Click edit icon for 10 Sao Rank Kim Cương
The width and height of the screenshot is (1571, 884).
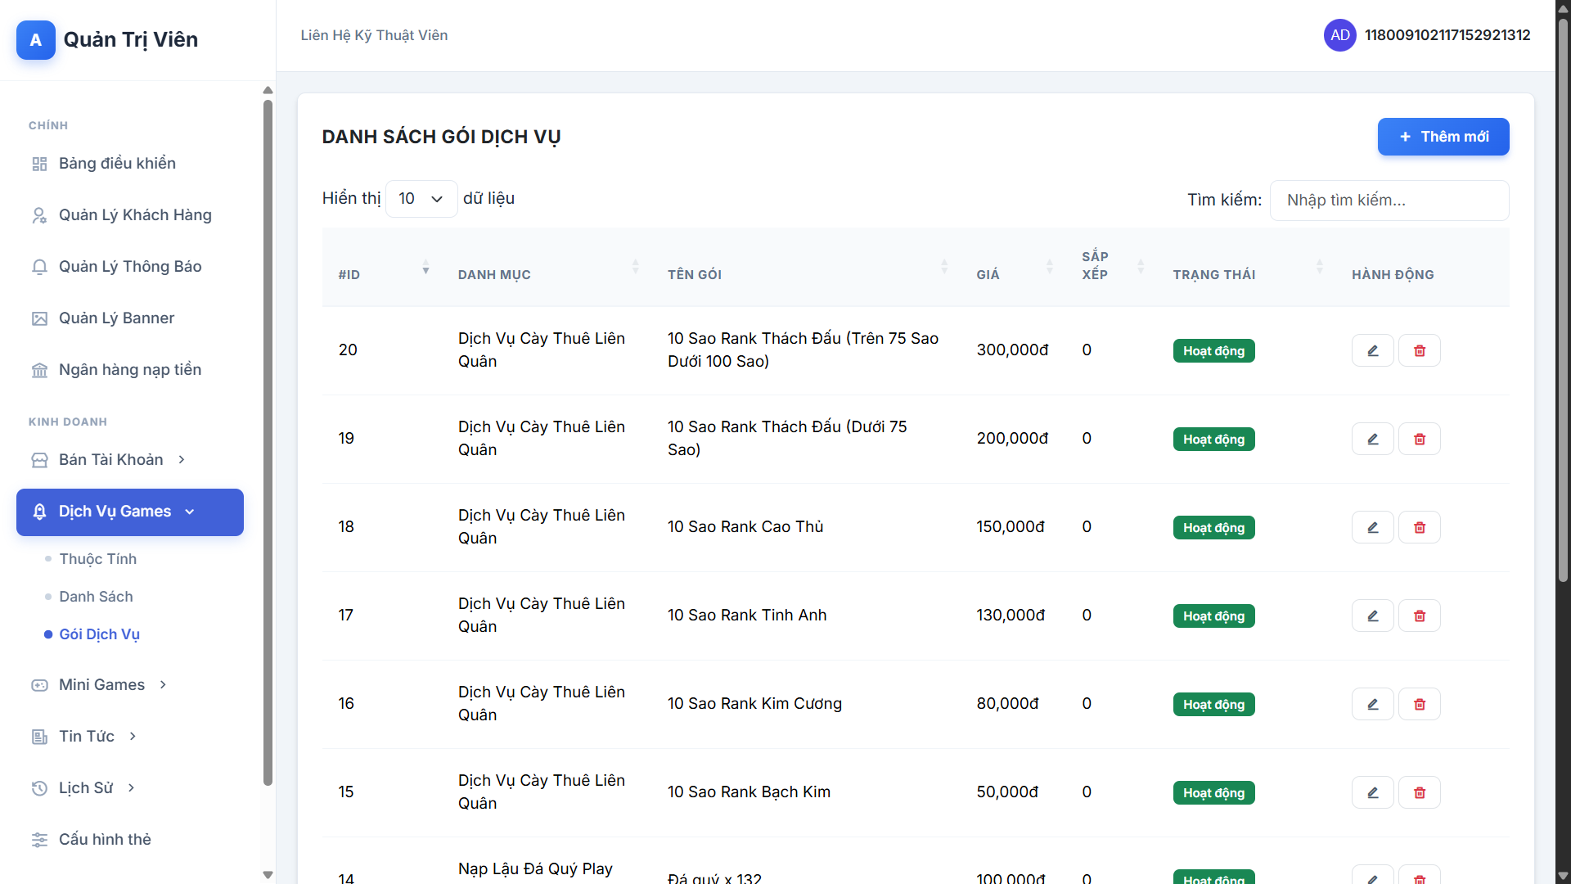click(1372, 704)
